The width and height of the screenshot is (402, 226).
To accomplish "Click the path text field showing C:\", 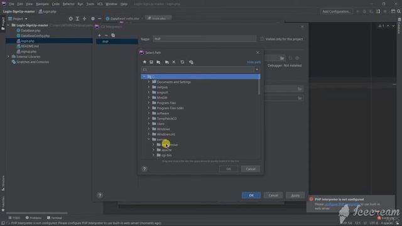I will click(x=197, y=70).
